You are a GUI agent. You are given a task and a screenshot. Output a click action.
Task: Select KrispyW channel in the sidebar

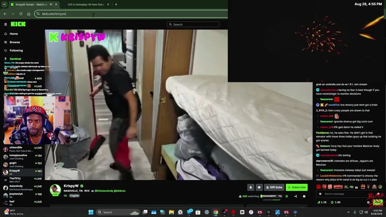point(23,172)
